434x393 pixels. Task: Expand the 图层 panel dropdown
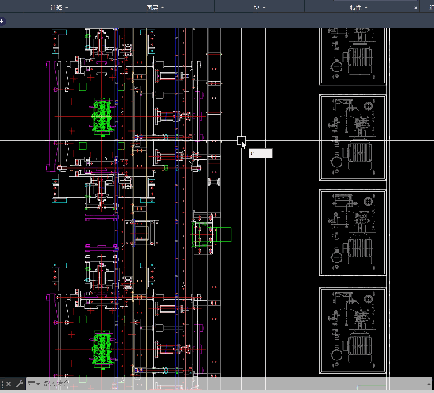tap(155, 8)
